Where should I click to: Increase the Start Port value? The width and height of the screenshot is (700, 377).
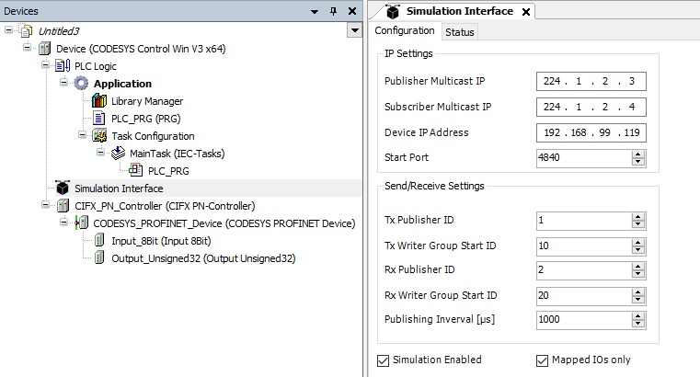pos(637,154)
